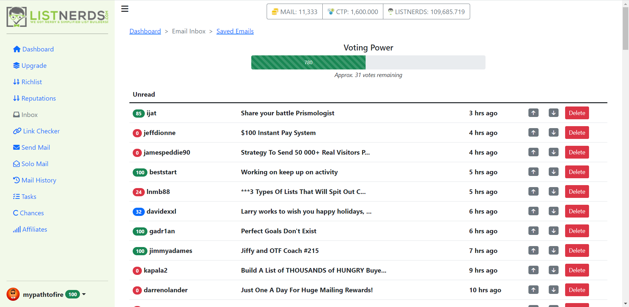Viewport: 629px width, 307px height.
Task: Expand the mypathtofire account dropdown arrow
Action: [x=84, y=294]
